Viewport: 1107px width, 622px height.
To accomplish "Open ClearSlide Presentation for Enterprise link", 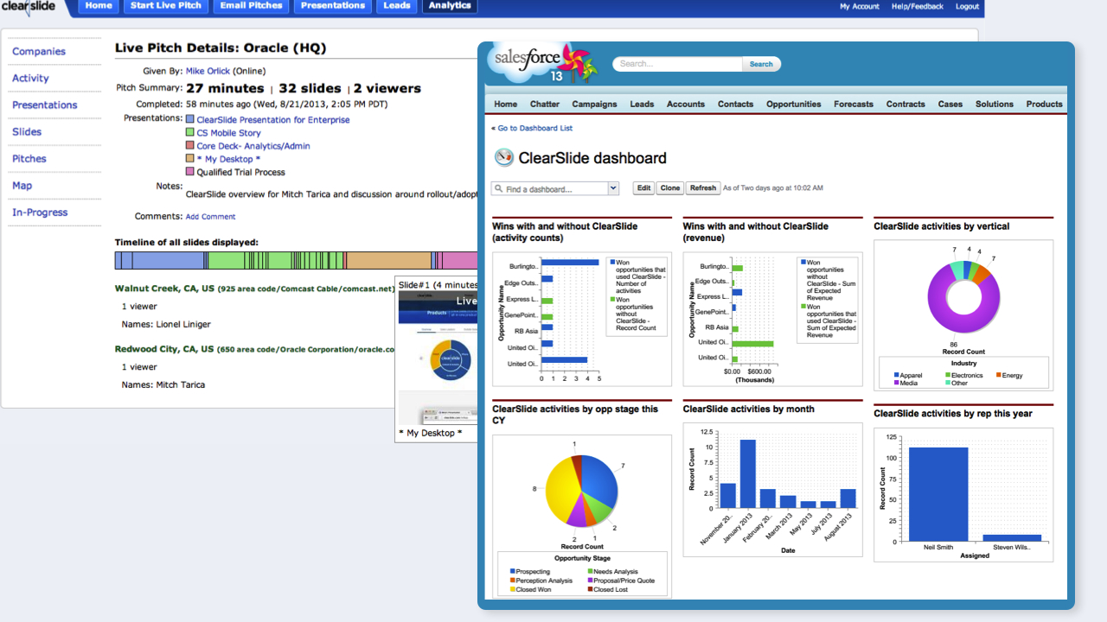I will click(273, 120).
